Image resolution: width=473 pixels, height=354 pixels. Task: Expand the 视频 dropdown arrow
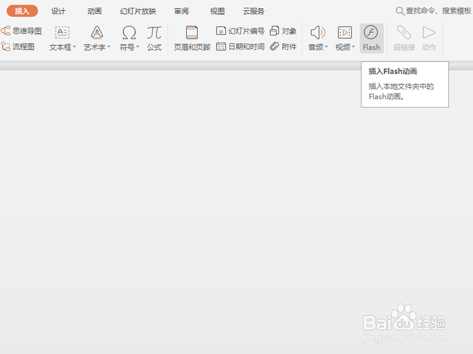coord(353,47)
